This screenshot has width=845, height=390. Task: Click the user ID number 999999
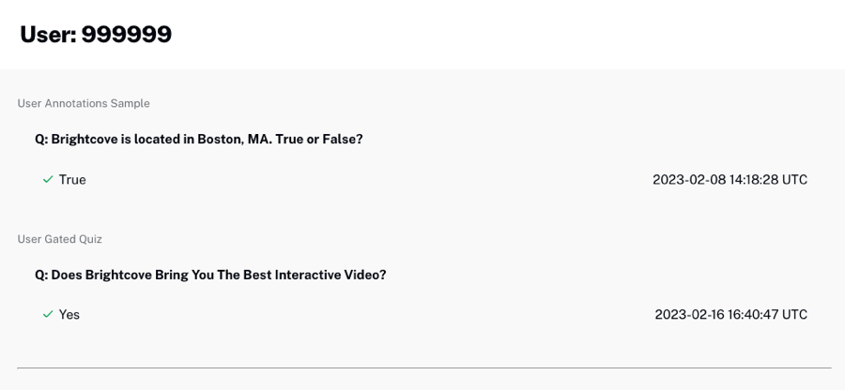pos(126,35)
